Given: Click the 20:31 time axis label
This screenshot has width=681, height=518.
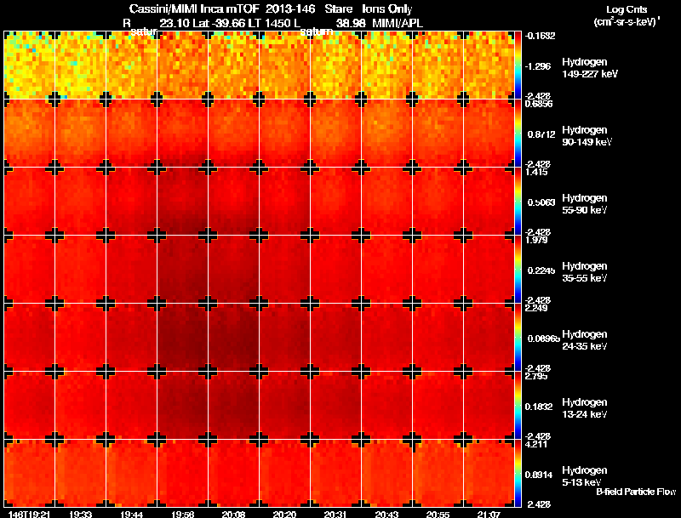Looking at the screenshot, I should [x=335, y=514].
